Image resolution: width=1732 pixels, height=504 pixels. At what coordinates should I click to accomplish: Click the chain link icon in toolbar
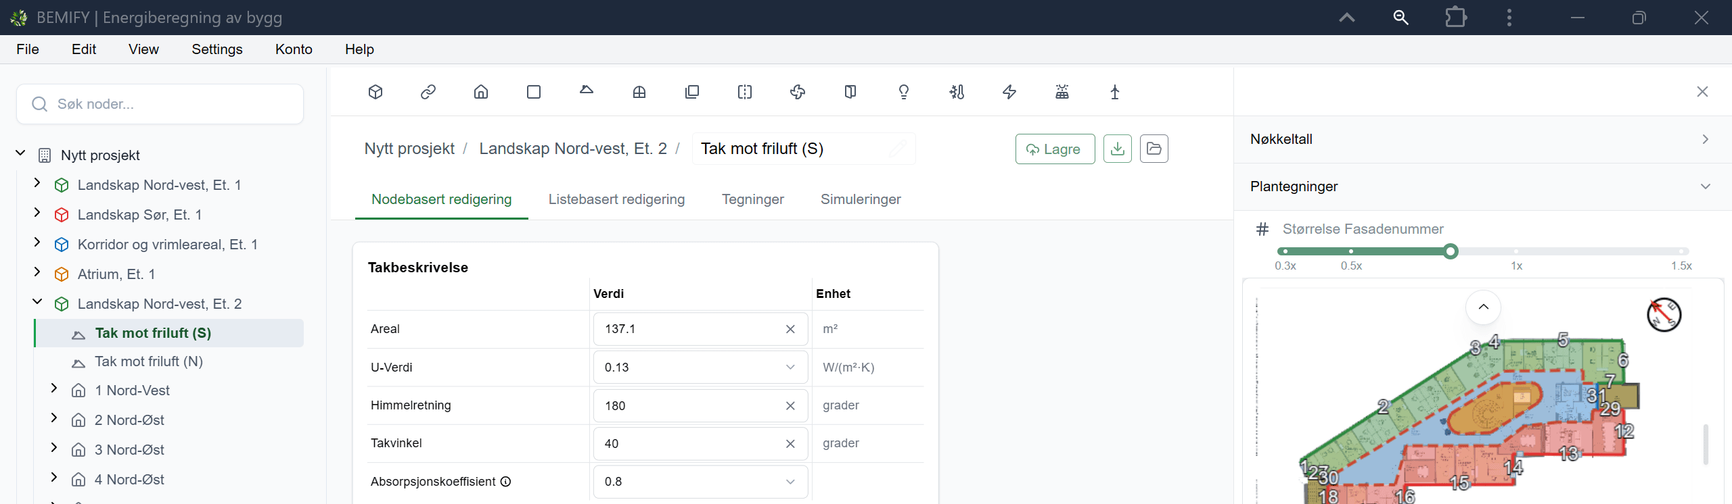pyautogui.click(x=428, y=92)
